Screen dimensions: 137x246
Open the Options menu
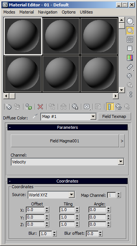click(69, 12)
